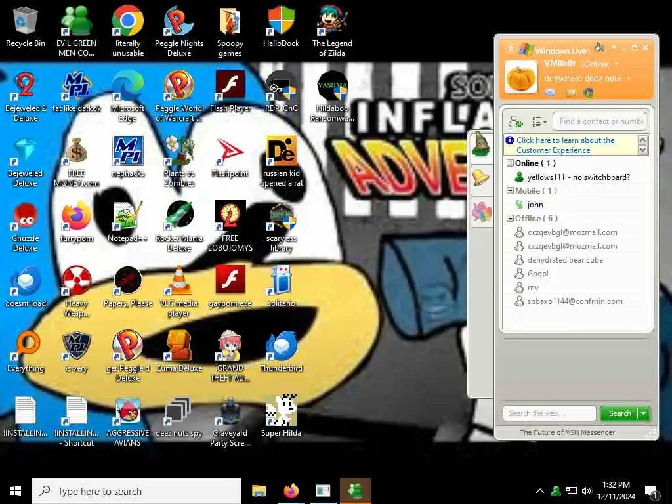The width and height of the screenshot is (672, 504).
Task: Select the Zuma Deluxe desktop icon
Action: coord(179,352)
